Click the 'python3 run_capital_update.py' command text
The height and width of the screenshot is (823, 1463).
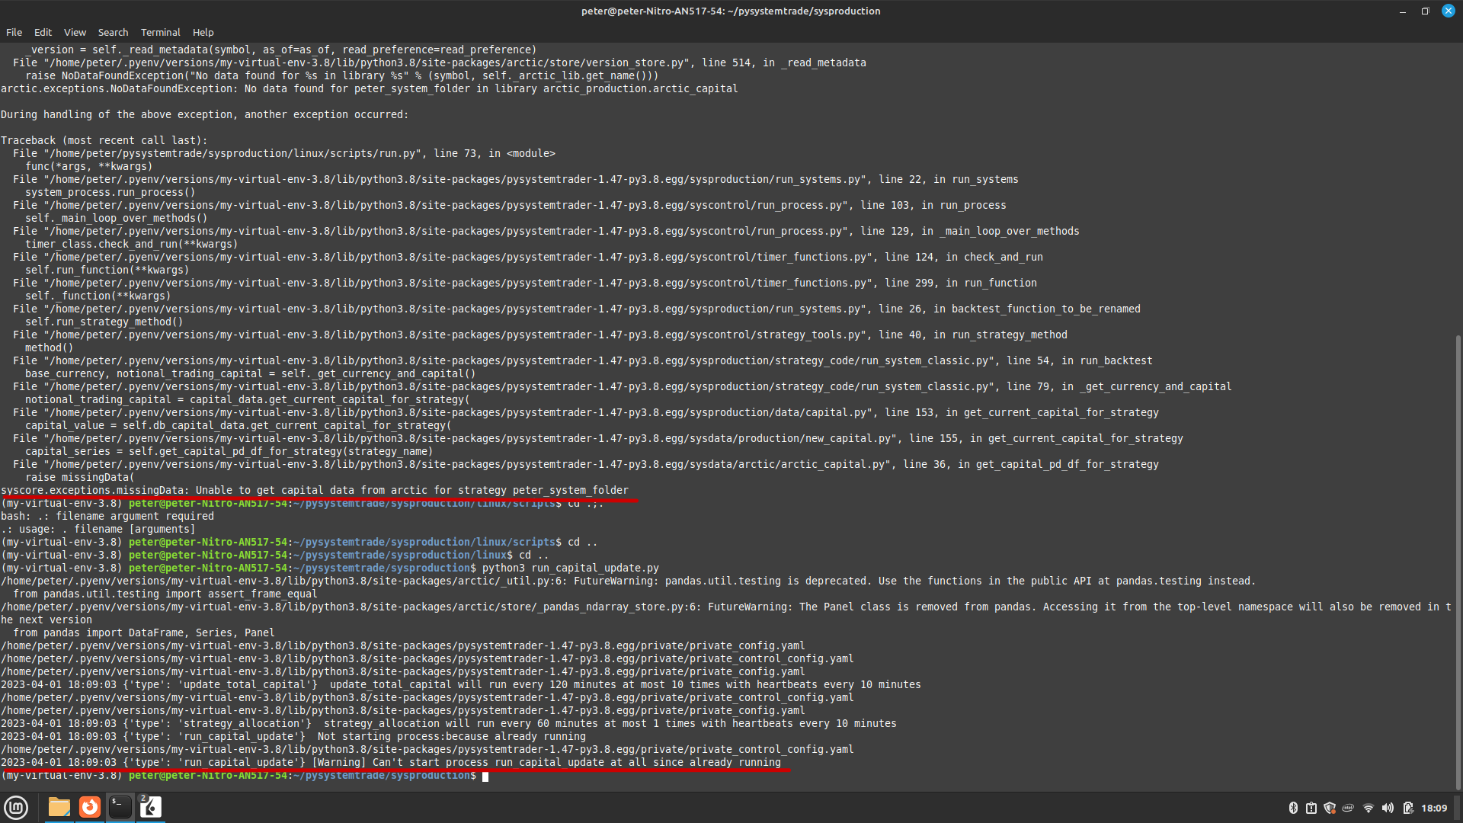[x=571, y=568]
